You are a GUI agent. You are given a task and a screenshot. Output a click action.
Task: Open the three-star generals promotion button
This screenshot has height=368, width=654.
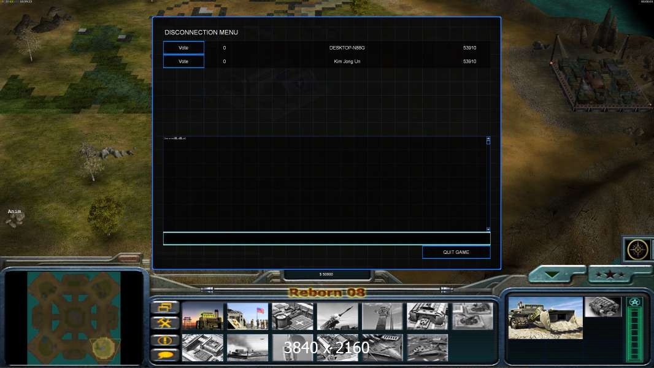point(610,274)
